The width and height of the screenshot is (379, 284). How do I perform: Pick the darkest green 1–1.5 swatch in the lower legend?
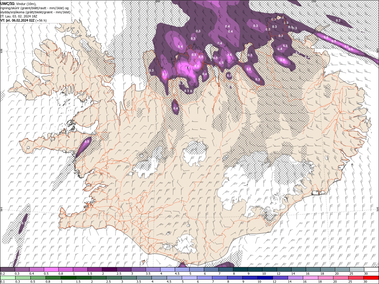point(68,278)
